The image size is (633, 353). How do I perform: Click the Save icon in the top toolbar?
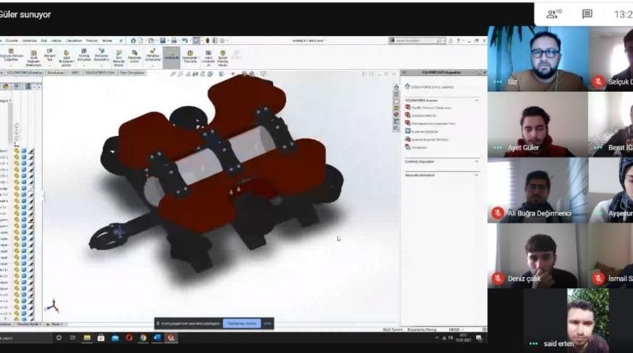(162, 40)
